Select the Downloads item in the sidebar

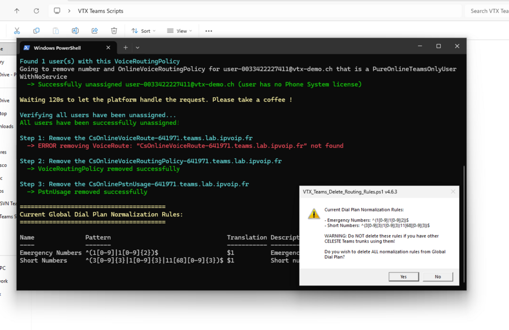pyautogui.click(x=7, y=125)
